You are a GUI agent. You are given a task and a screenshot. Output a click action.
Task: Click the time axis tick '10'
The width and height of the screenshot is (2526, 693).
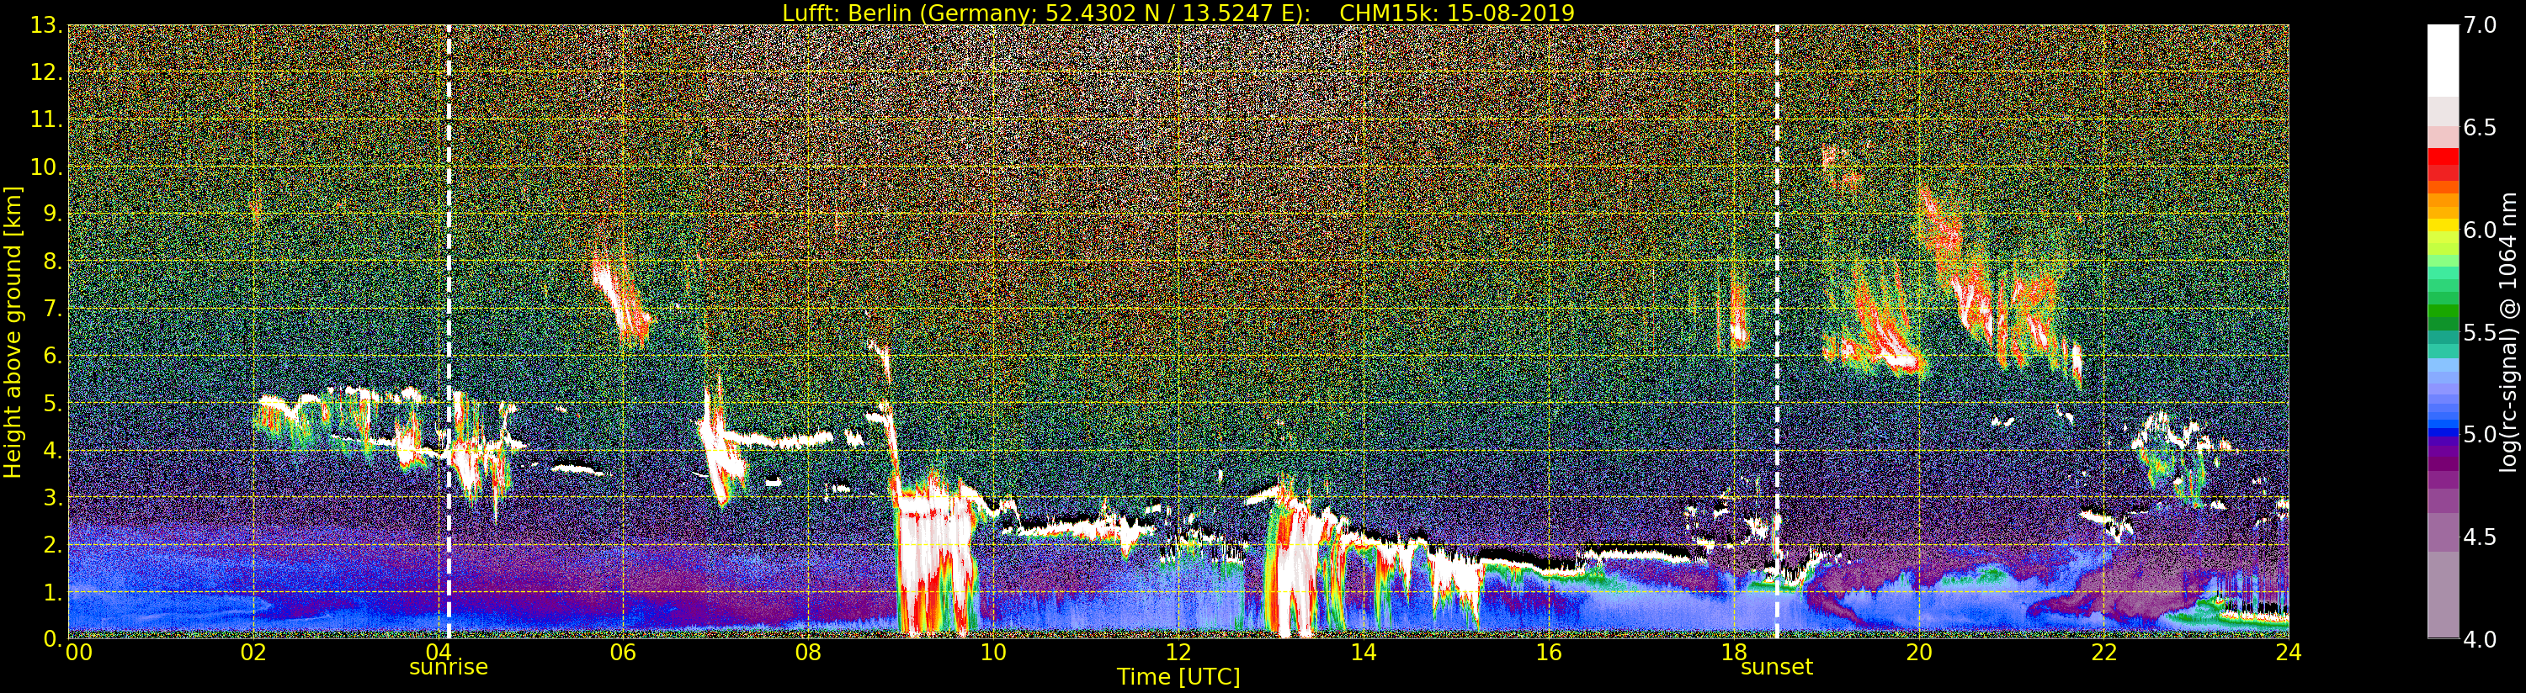coord(993,652)
